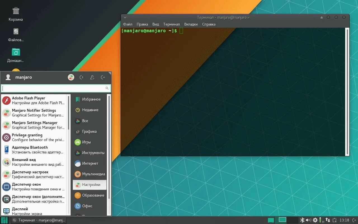Open the network connections tray icon
358x224 pixels.
[x=328, y=220]
